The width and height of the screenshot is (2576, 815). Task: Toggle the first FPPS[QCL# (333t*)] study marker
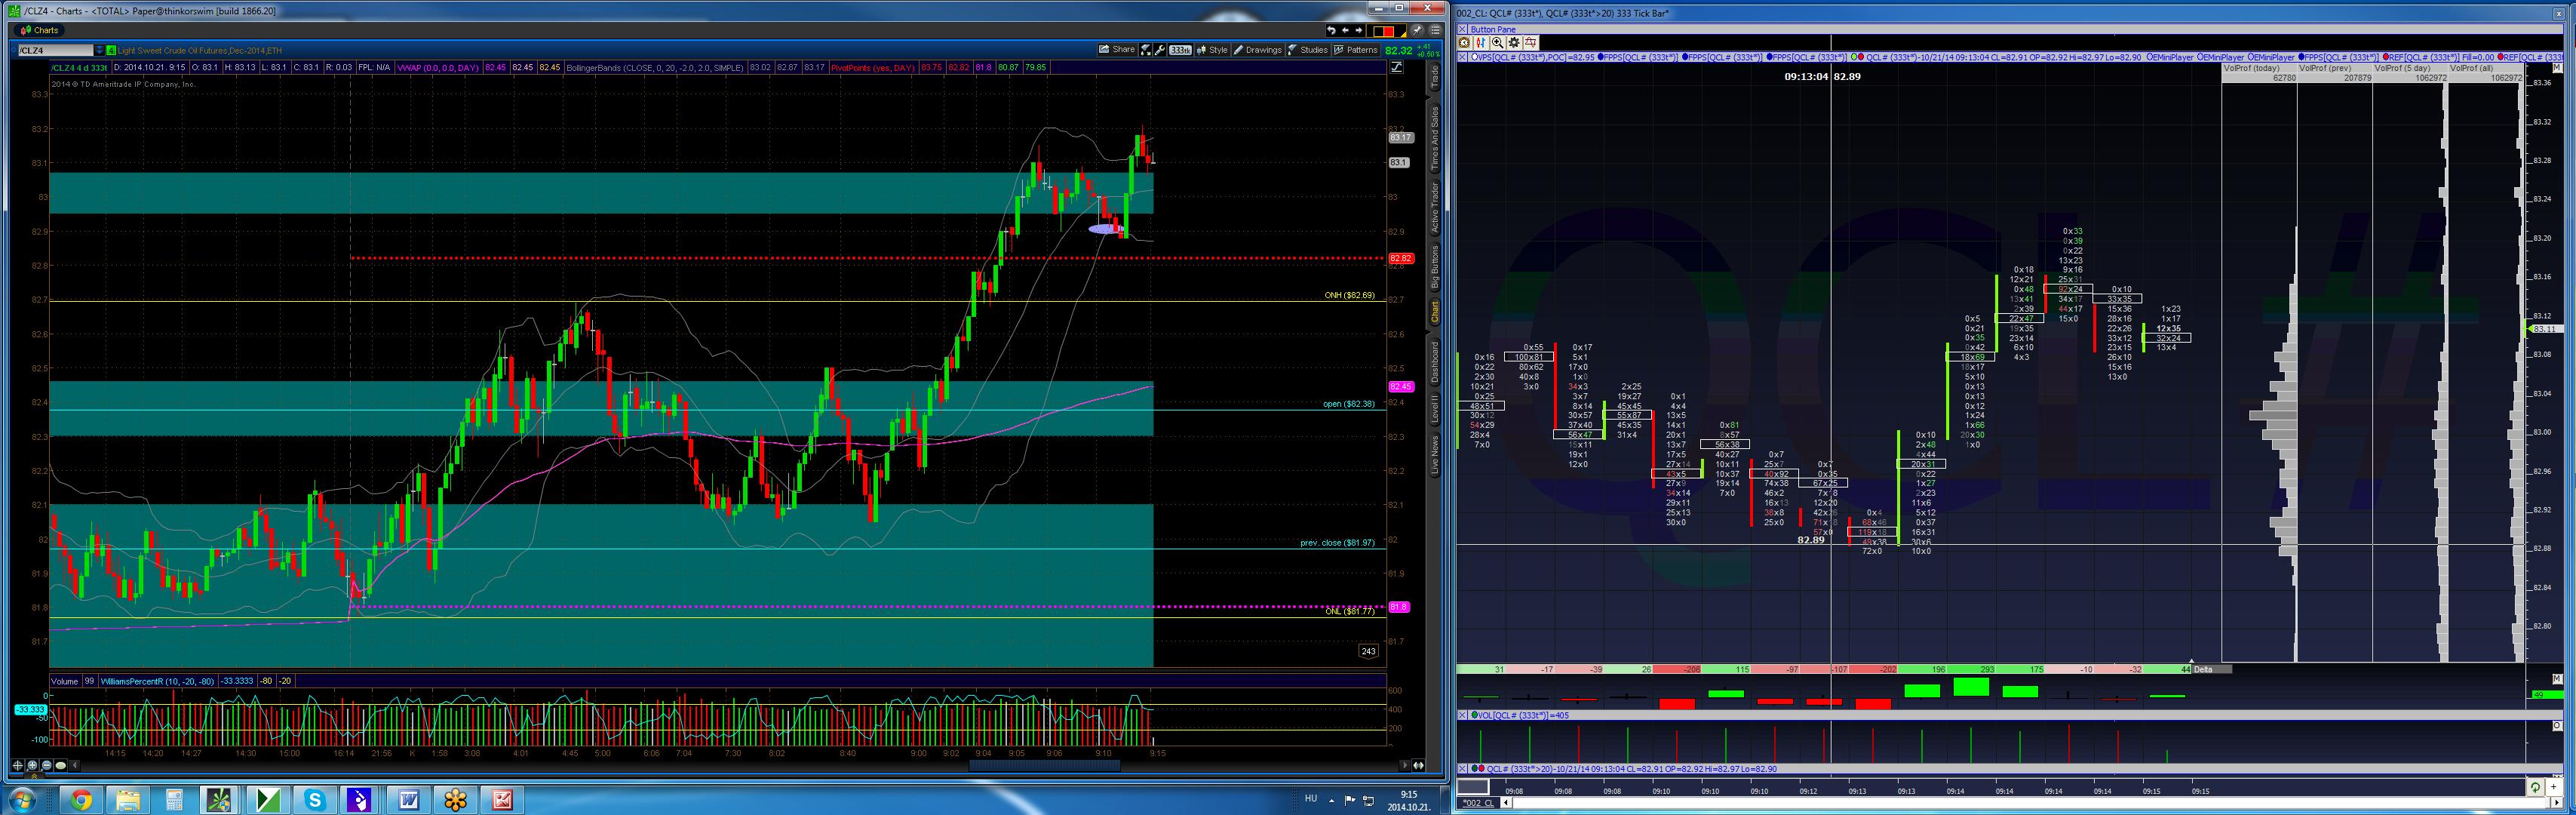coord(1601,57)
